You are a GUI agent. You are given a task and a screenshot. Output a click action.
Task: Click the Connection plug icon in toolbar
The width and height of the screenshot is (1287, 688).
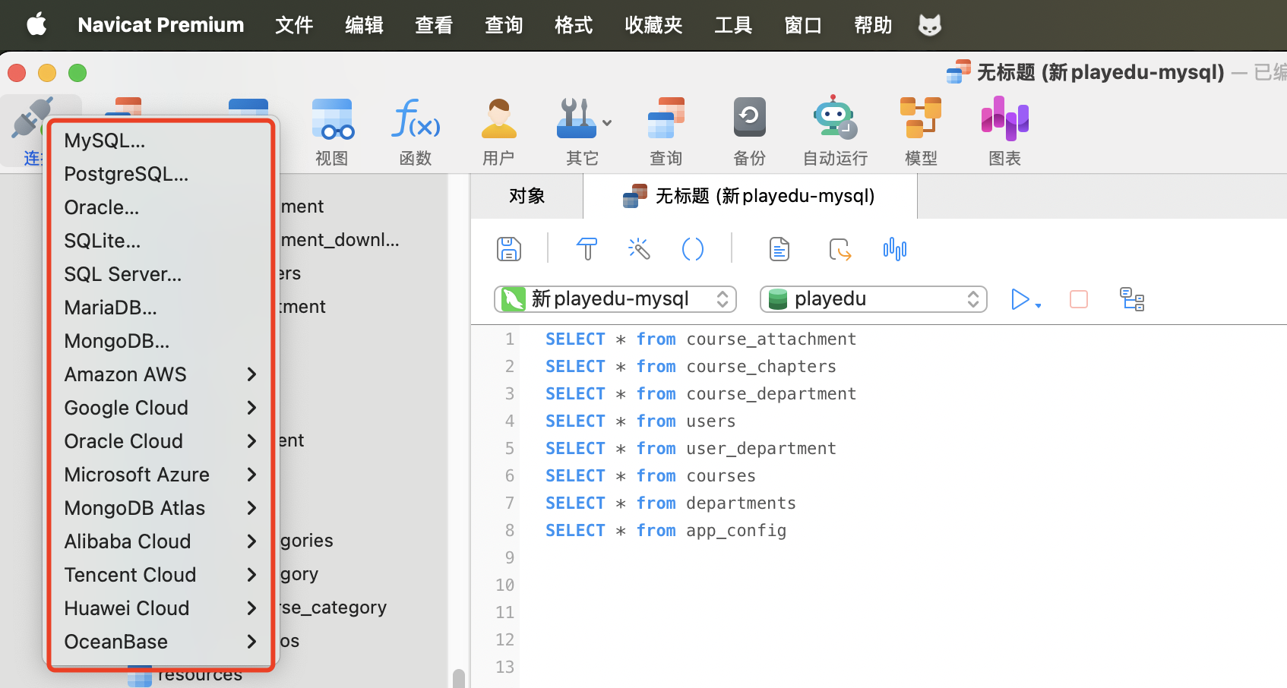pyautogui.click(x=32, y=118)
